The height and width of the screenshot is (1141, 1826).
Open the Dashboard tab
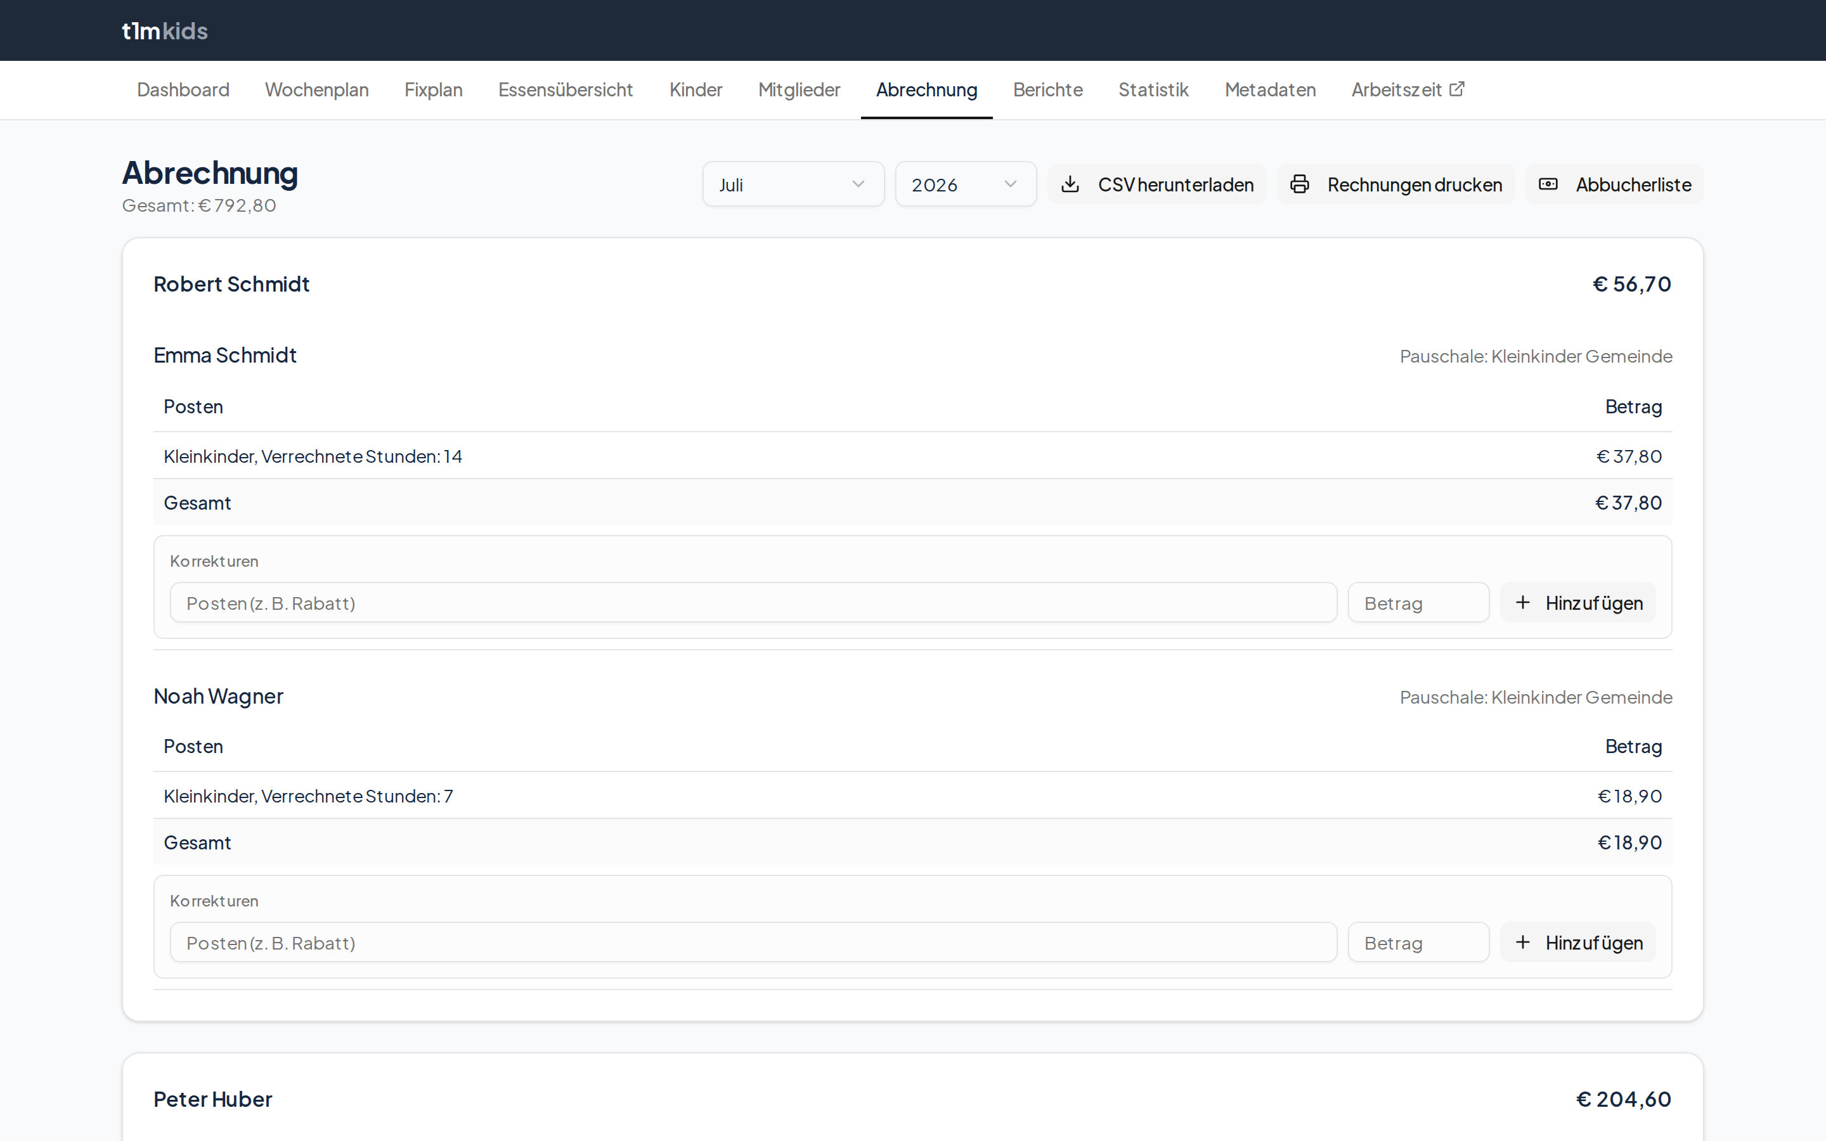click(183, 90)
